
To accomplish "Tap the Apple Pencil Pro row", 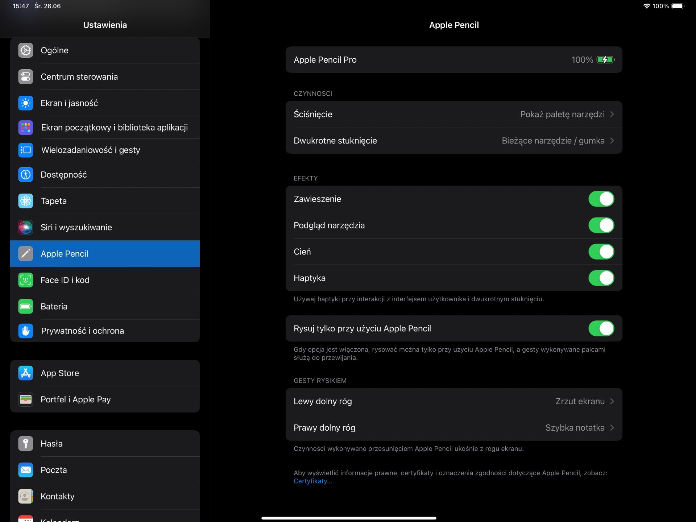I will [x=454, y=60].
